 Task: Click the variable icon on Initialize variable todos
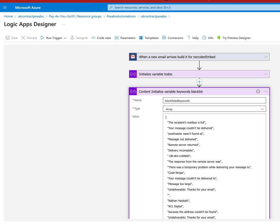133,74
